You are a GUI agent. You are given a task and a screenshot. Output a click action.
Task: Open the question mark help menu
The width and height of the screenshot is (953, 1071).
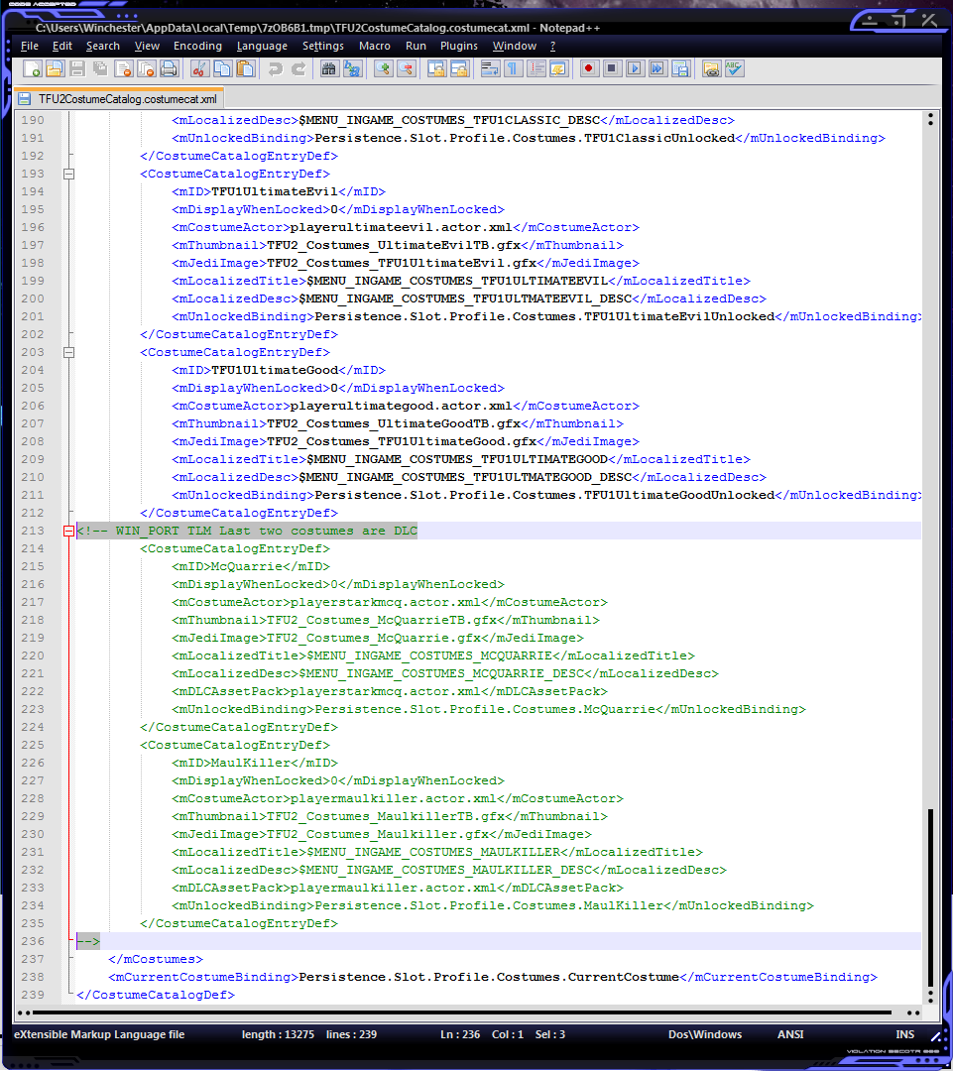(552, 46)
